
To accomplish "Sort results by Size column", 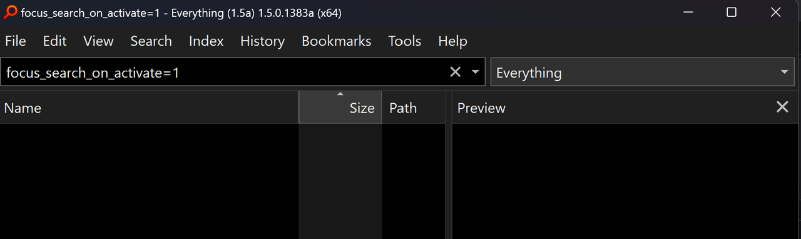I will [340, 108].
